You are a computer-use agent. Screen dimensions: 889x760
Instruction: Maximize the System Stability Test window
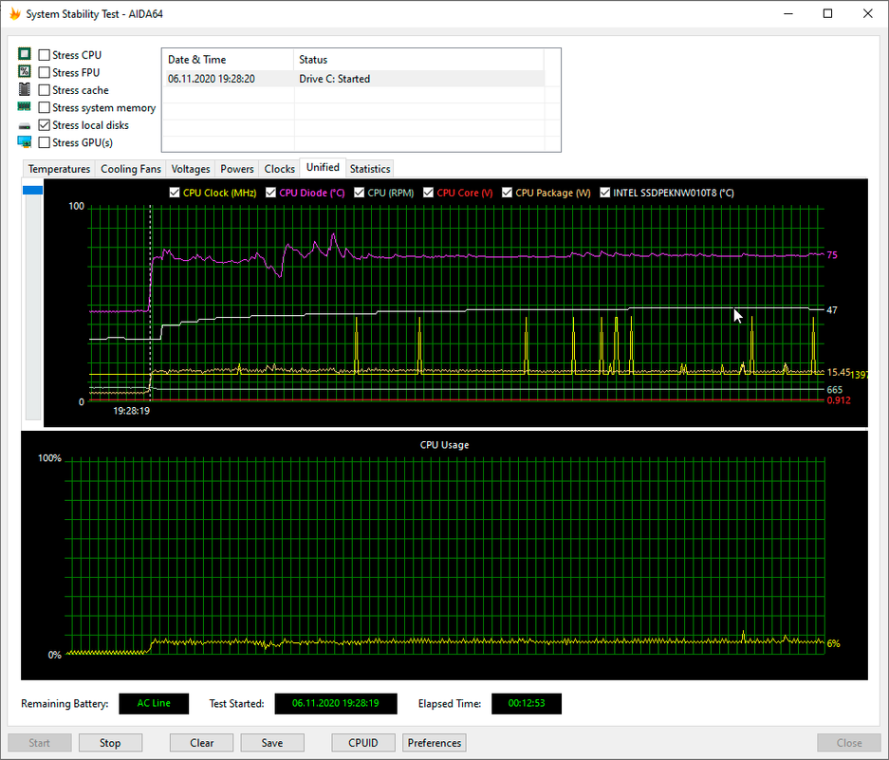827,13
